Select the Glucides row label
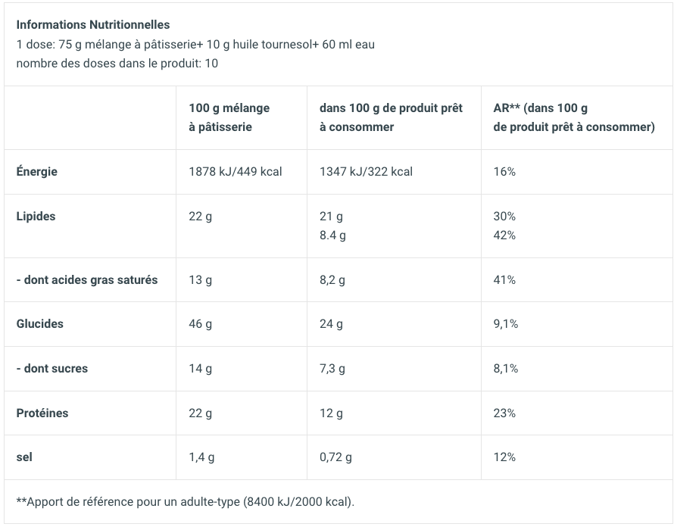The image size is (674, 527). point(39,324)
